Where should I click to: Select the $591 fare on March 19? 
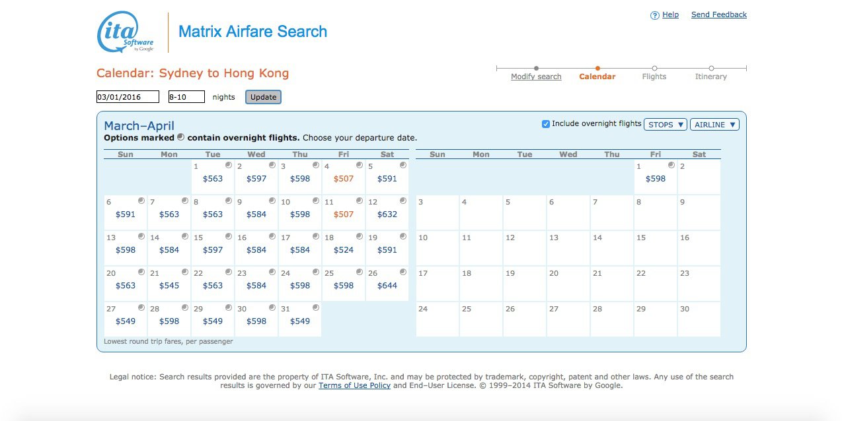(387, 250)
